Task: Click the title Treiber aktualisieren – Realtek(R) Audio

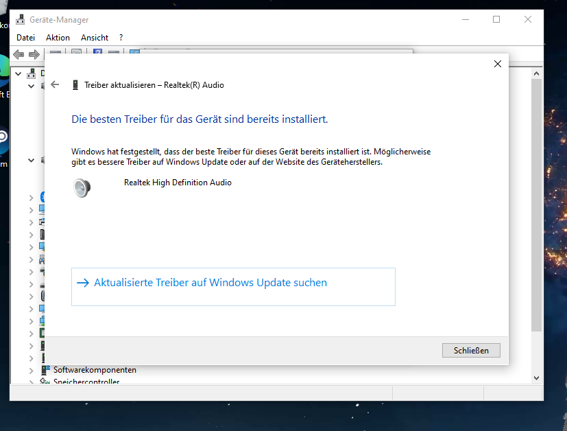Action: point(154,85)
